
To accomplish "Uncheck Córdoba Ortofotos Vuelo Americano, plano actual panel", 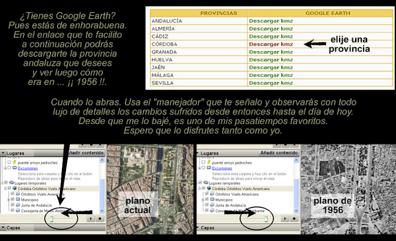I will coord(9,188).
